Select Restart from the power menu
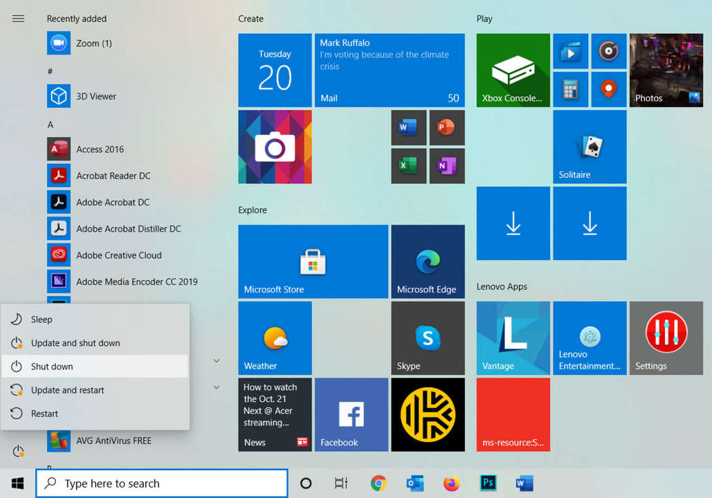 [x=95, y=414]
